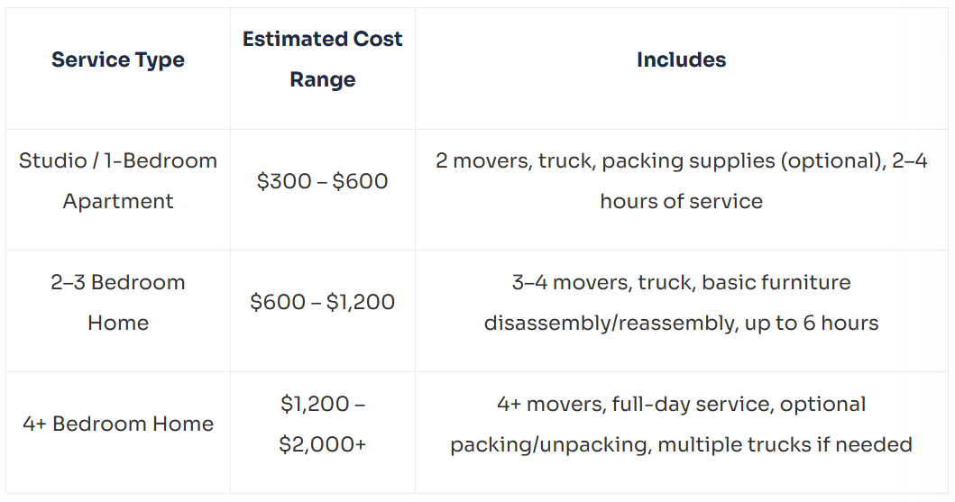Click the 4+ movers full-day service cell
This screenshot has width=955, height=502.
click(682, 424)
